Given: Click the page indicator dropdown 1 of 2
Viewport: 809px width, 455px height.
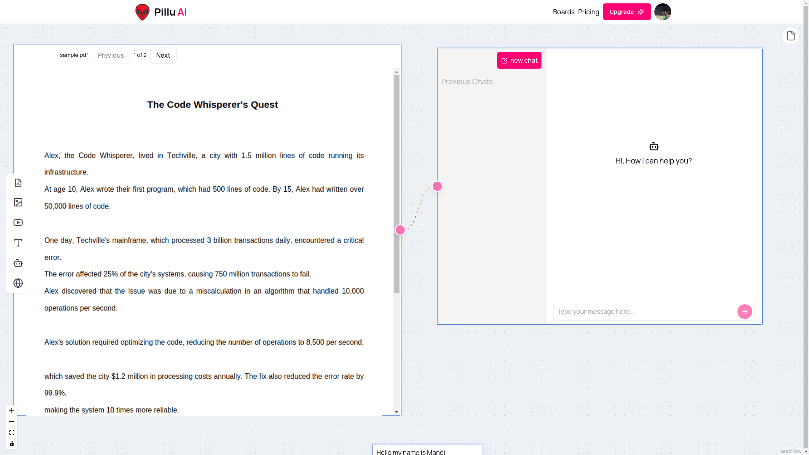Looking at the screenshot, I should pos(140,55).
